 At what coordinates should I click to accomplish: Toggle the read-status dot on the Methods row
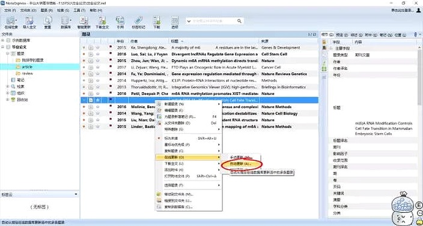(84, 80)
